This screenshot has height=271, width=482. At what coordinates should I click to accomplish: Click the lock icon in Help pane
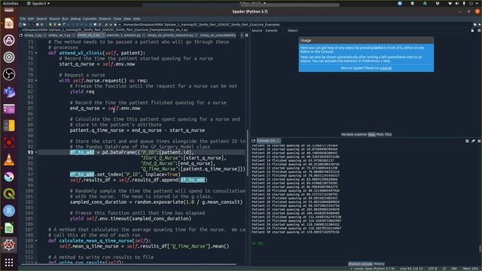[472, 30]
